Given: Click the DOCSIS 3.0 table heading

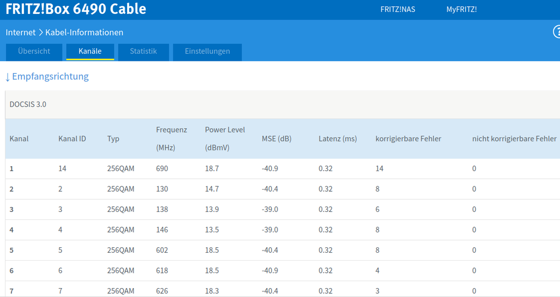Looking at the screenshot, I should coord(28,105).
